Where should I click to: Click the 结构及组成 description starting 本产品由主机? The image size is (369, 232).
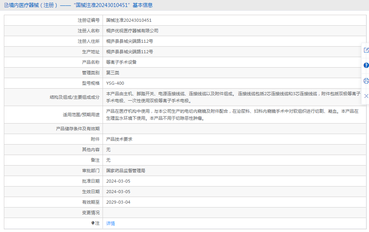[x=233, y=97]
